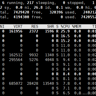Screen dimensions: 96x96
Task: Click the 162512 virtual memory value
Action: point(16,55)
